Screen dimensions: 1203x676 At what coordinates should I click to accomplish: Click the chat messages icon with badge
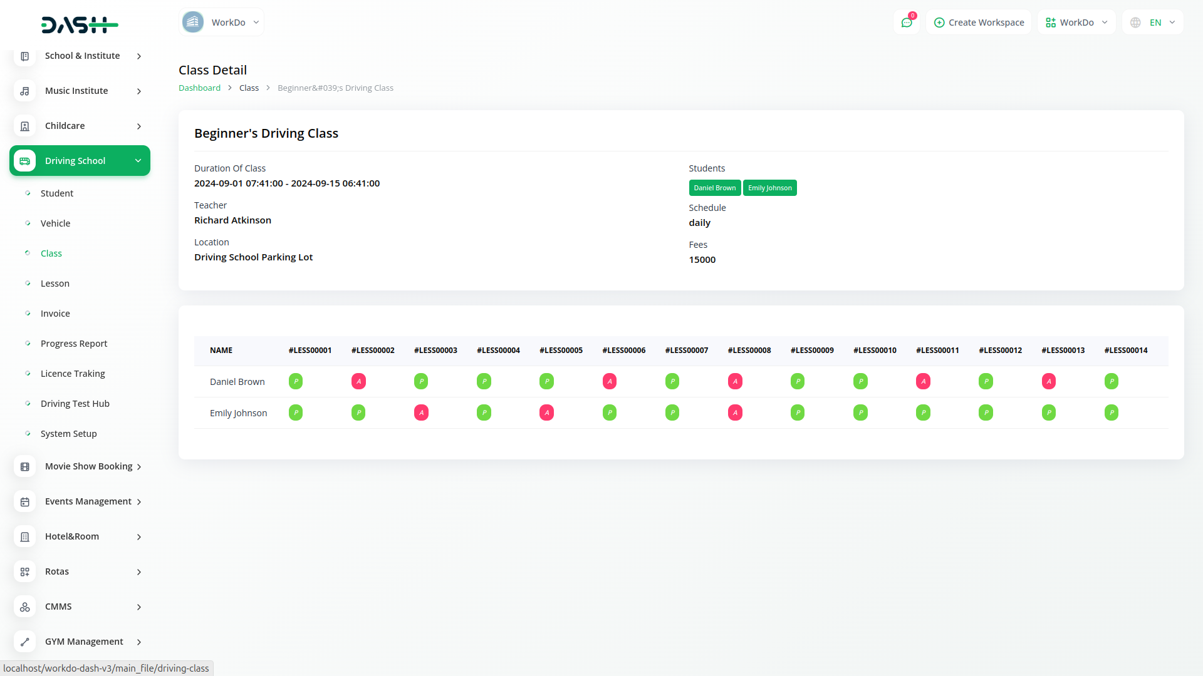[906, 23]
